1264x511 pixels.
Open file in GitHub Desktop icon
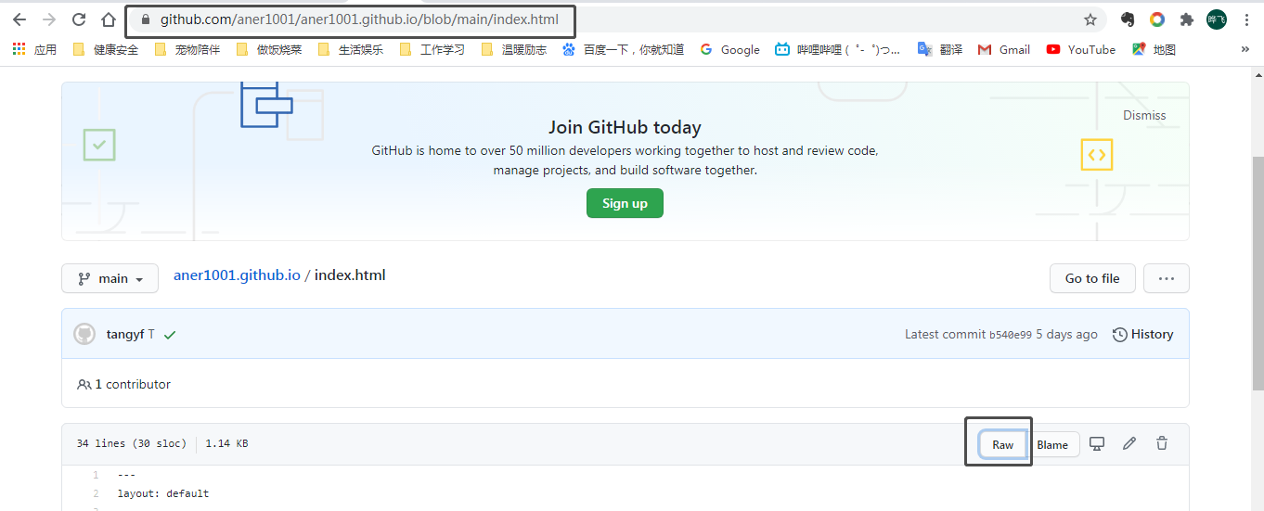point(1097,443)
